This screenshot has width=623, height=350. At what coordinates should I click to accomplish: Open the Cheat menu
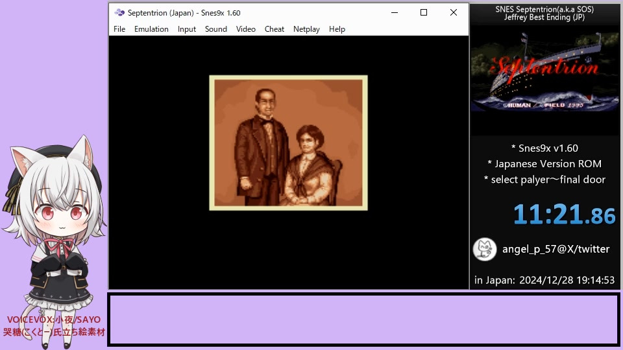point(274,29)
